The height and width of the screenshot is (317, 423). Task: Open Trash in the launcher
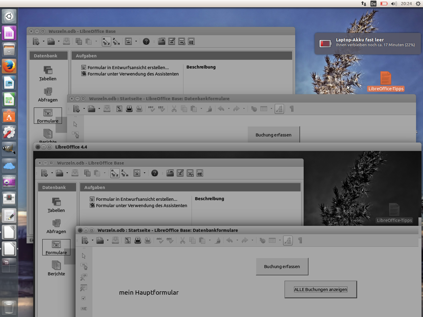click(x=9, y=308)
